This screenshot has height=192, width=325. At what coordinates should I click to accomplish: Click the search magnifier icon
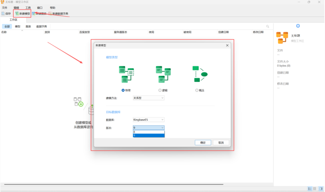(267, 27)
